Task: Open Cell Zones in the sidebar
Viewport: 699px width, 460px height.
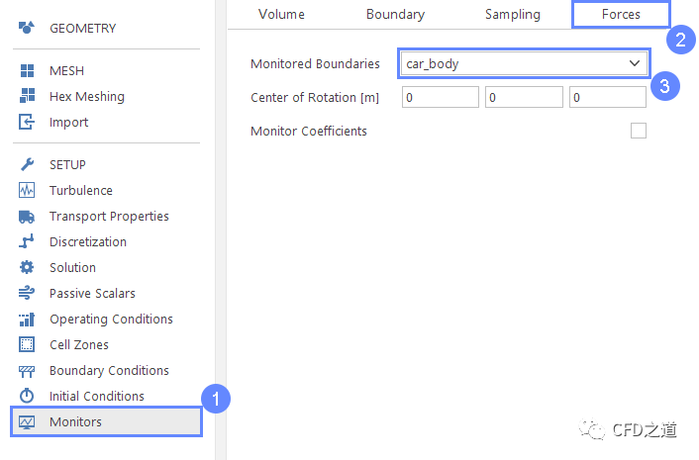Action: (79, 345)
